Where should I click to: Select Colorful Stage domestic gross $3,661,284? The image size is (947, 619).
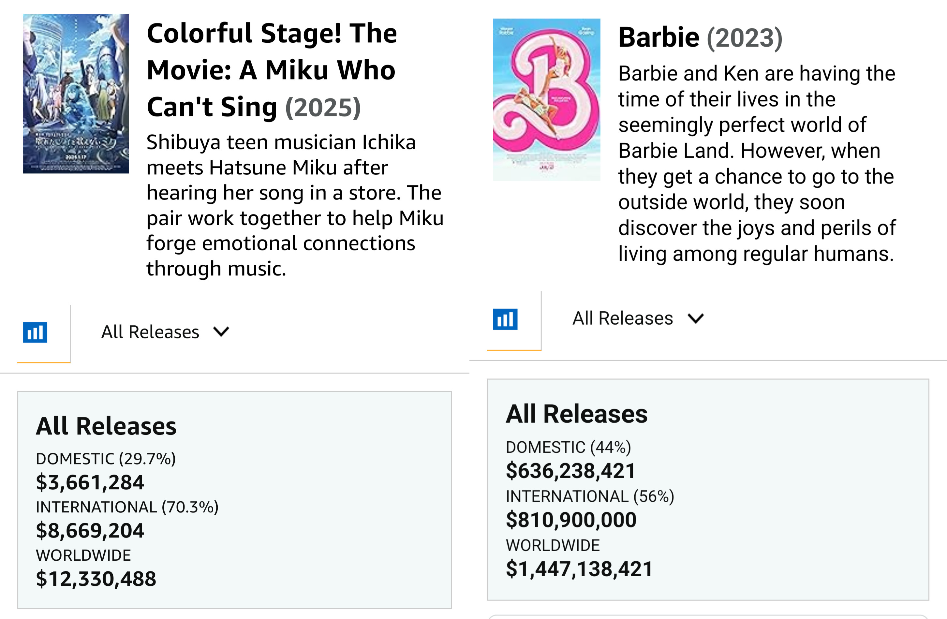pos(90,482)
